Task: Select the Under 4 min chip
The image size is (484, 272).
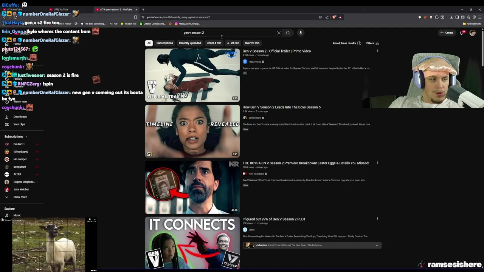Action: (x=214, y=43)
